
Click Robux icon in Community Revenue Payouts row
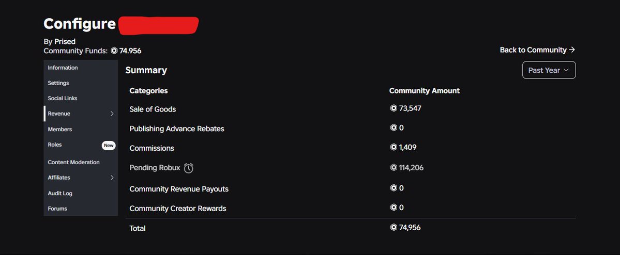pyautogui.click(x=394, y=188)
